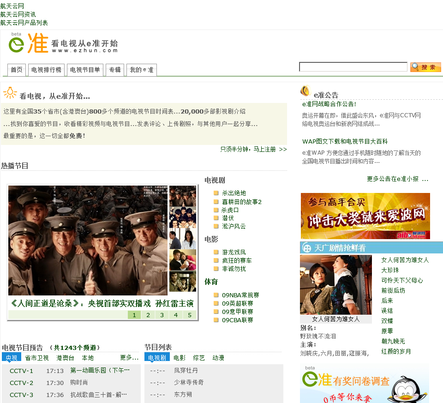Click the 航天云网资讯 link
Screen dimensions: 443x403
coord(18,14)
